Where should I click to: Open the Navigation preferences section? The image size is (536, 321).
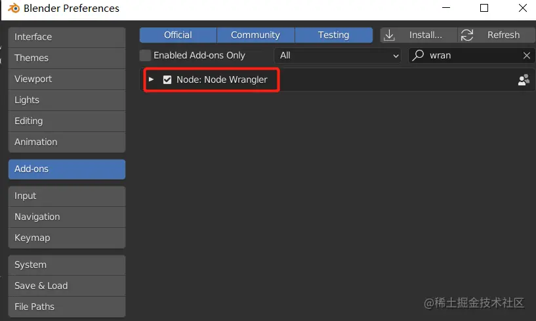point(67,217)
